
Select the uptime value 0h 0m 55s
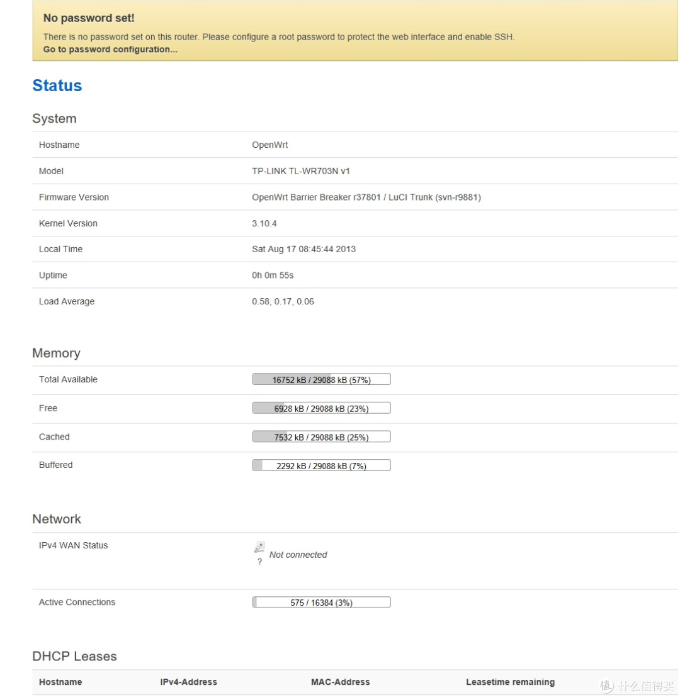(273, 275)
